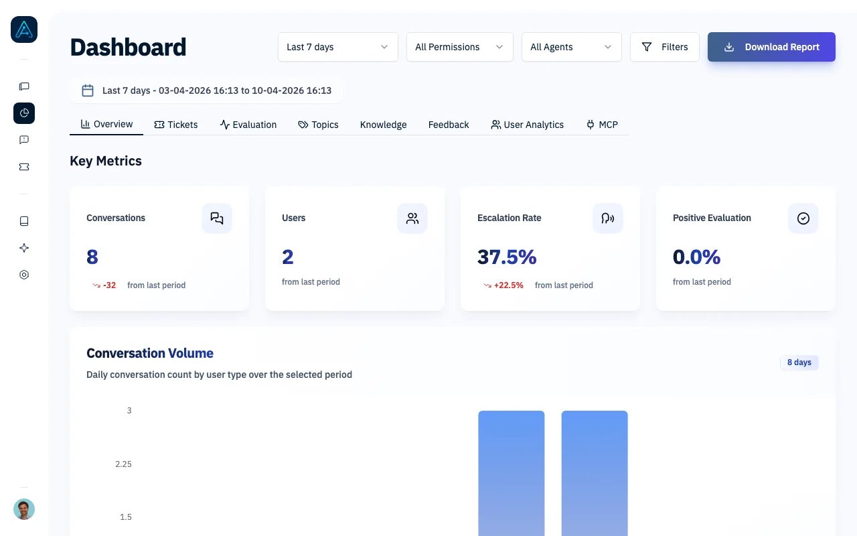
Task: Click the app logo in the sidebar
Action: tap(24, 29)
